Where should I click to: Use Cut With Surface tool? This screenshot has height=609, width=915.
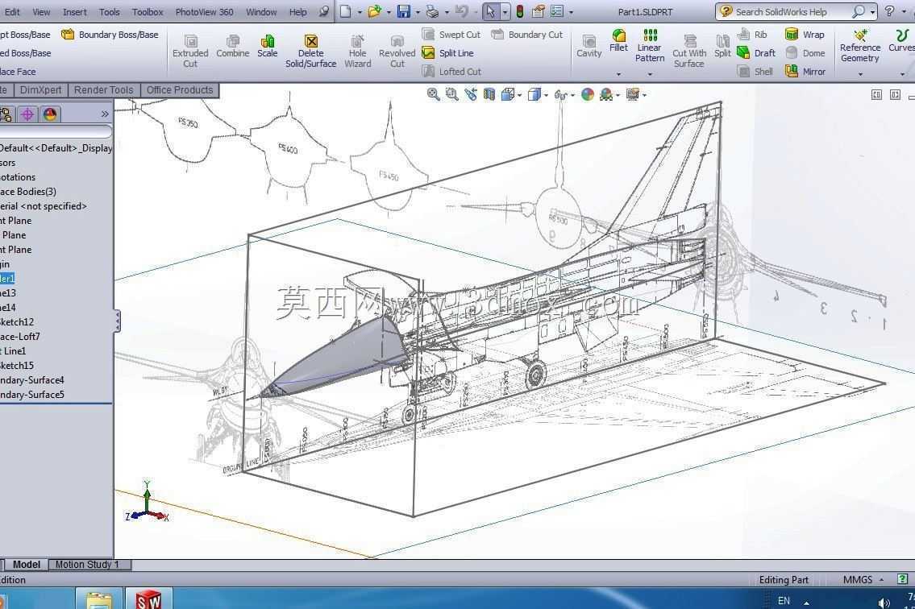tap(689, 52)
